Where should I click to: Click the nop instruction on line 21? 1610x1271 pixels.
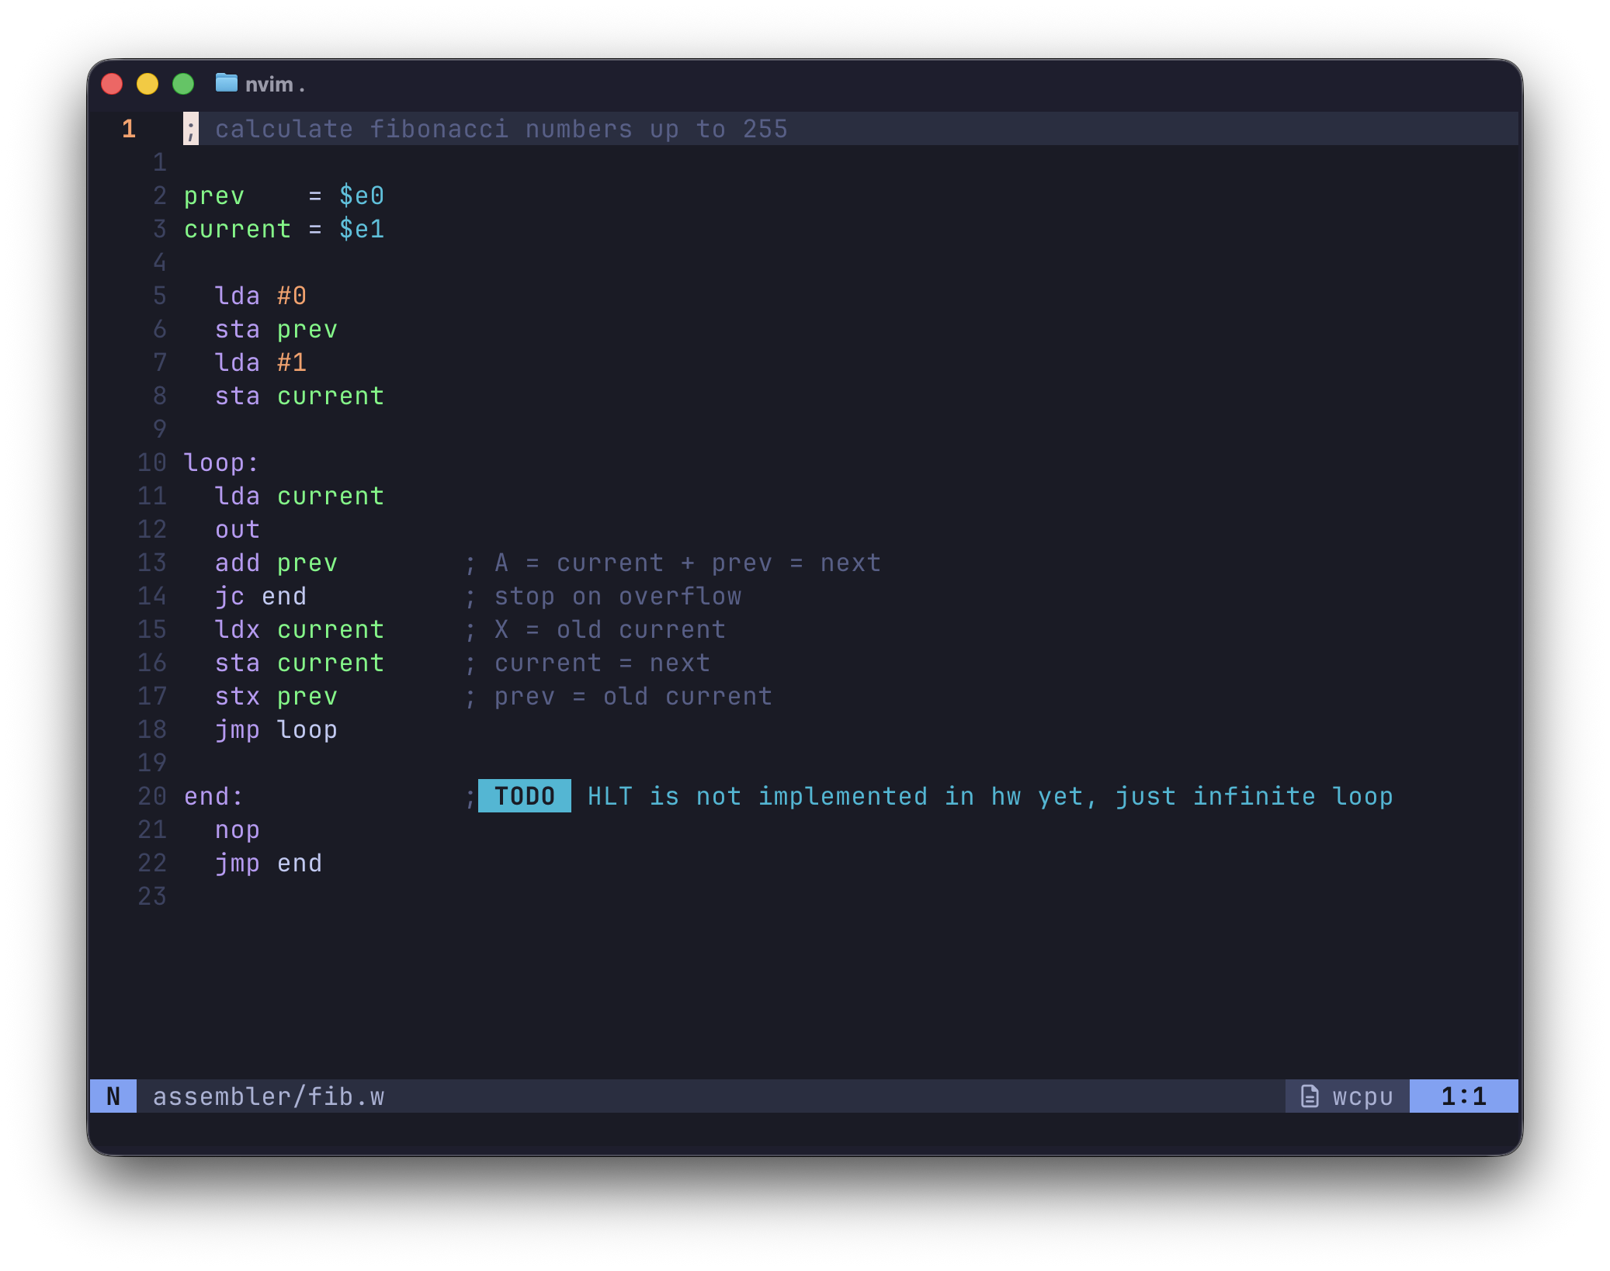[237, 829]
